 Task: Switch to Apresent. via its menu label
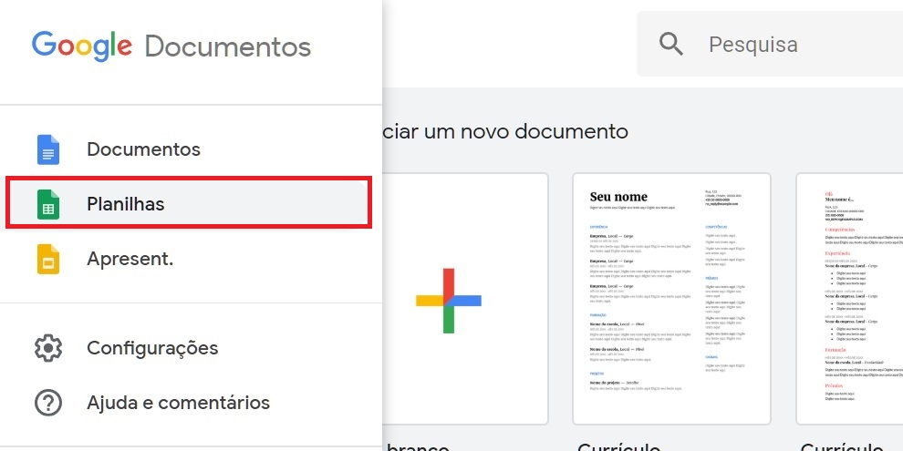130,259
